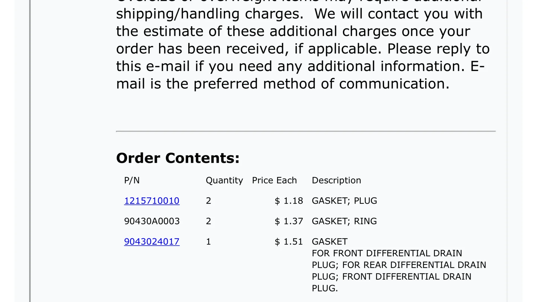
Task: Click the Price Each column header
Action: [274, 180]
